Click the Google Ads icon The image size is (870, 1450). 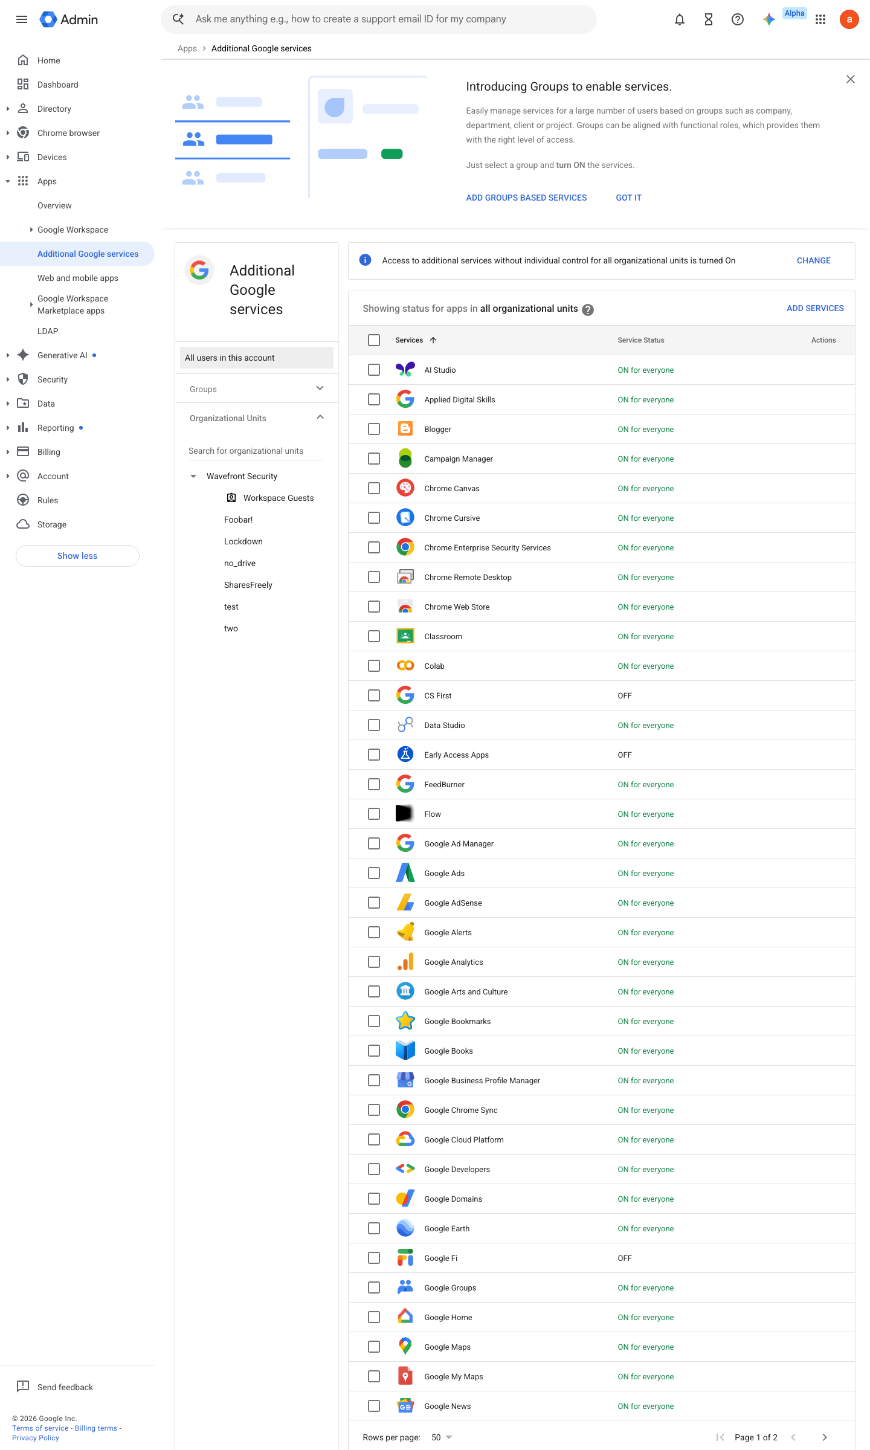click(x=405, y=872)
